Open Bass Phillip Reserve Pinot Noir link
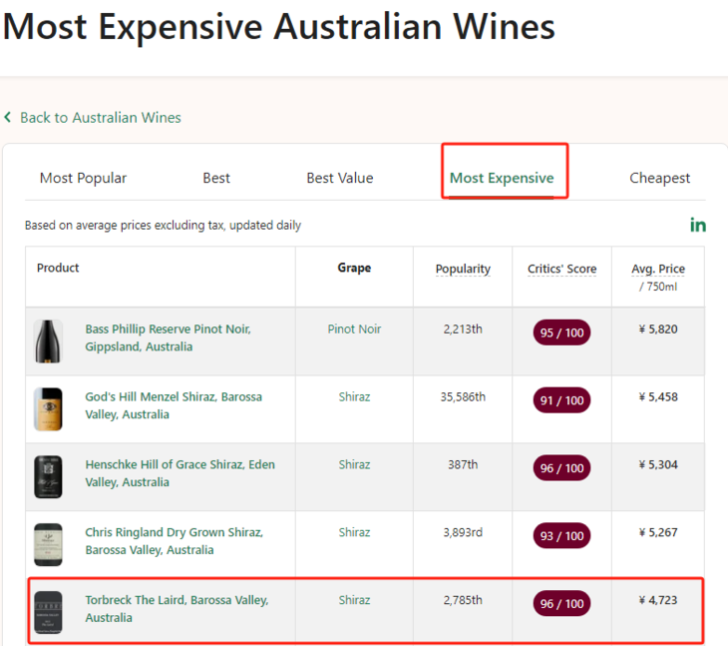The image size is (728, 646). (x=168, y=337)
